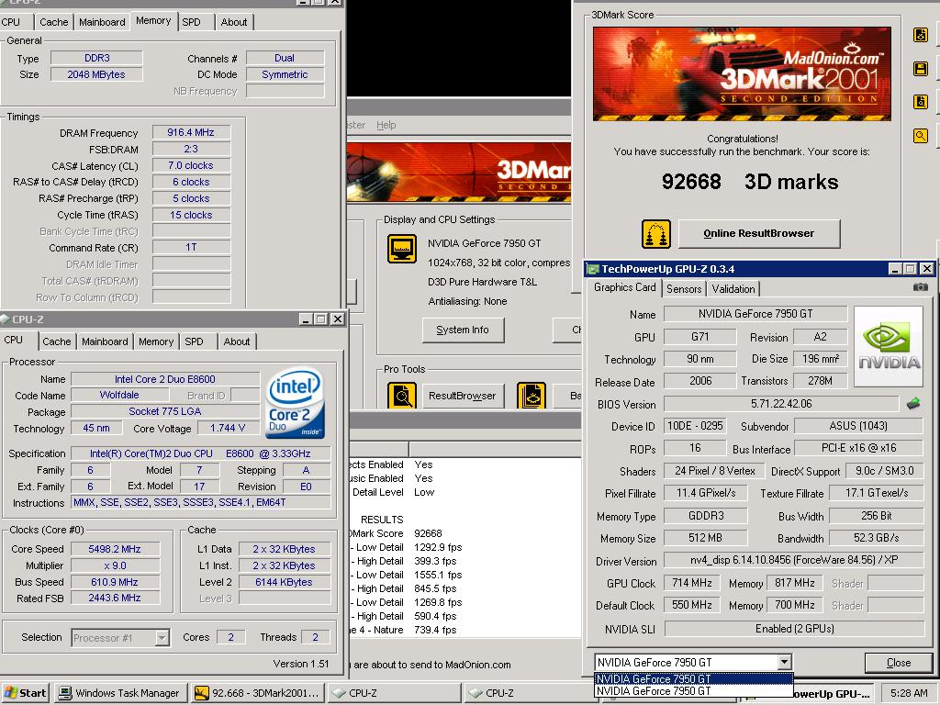
Task: Click the DRAM Frequency value 916.4 MHz
Action: (x=191, y=132)
